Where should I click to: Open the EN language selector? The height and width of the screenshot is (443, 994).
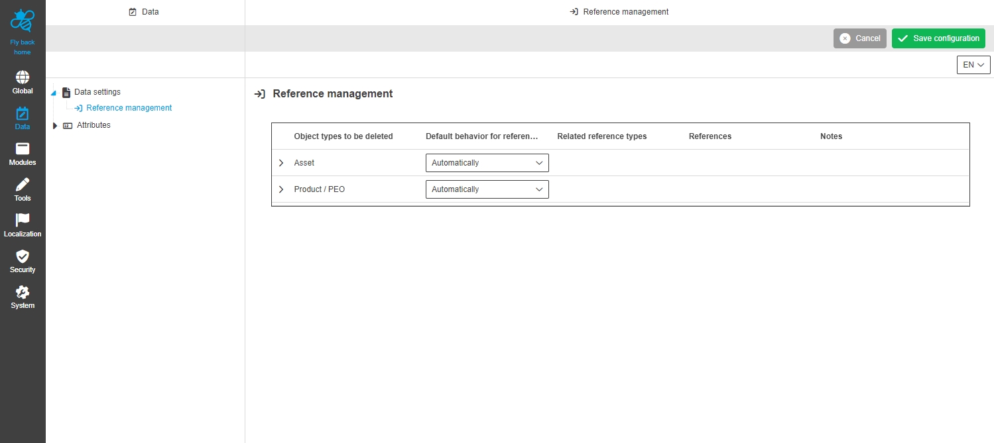(x=973, y=65)
